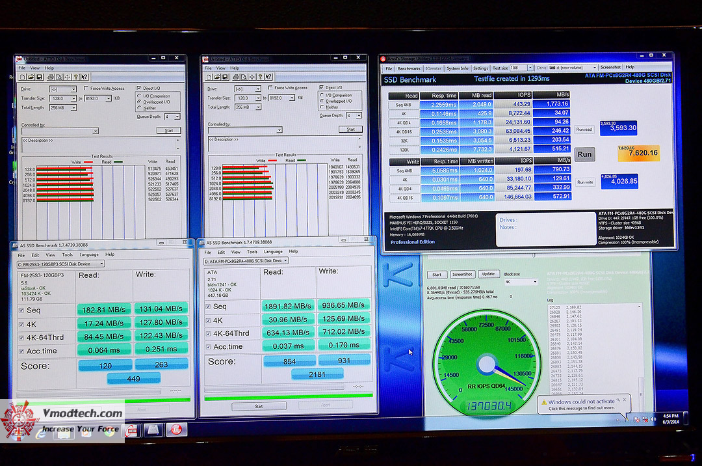Open Total Length dropdown in ATTO drive c
Screen dimensions: 702x466
[x=73, y=108]
